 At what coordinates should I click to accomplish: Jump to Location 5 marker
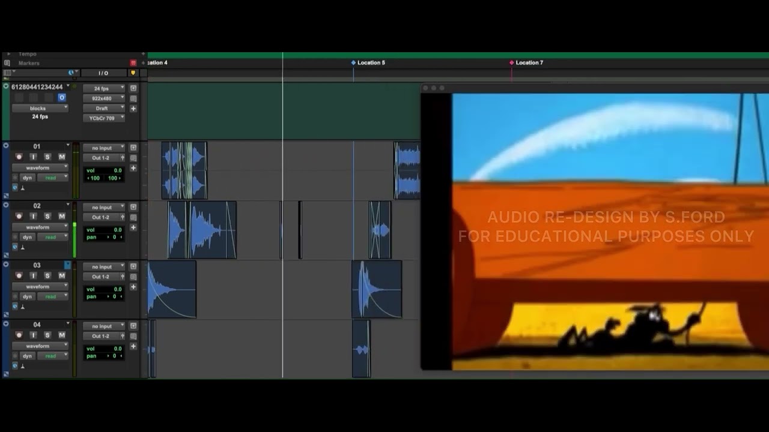[x=368, y=62]
